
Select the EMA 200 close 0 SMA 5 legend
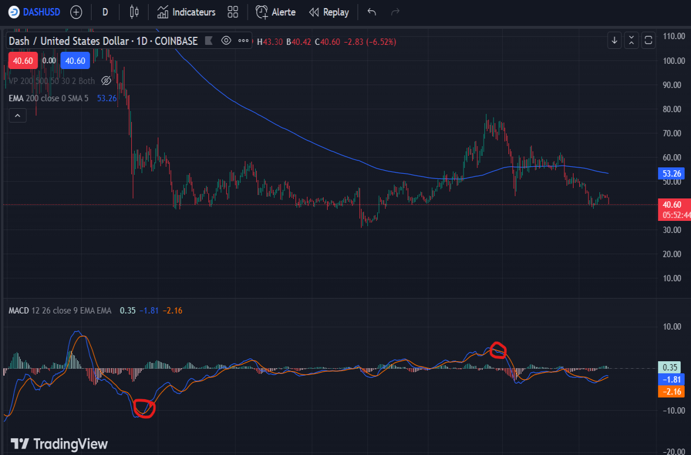coord(48,98)
